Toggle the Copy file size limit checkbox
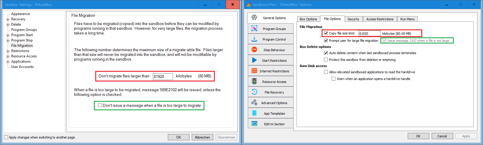Image resolution: width=483 pixels, height=145 pixels. click(x=326, y=33)
